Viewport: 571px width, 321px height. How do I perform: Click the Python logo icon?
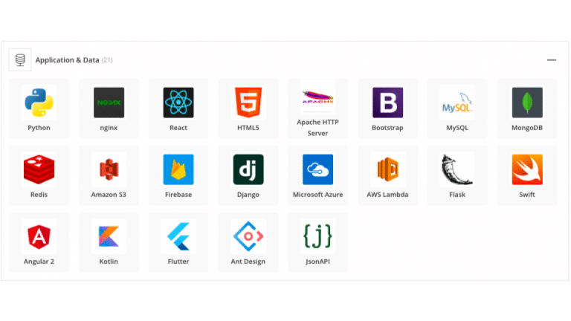pyautogui.click(x=39, y=103)
